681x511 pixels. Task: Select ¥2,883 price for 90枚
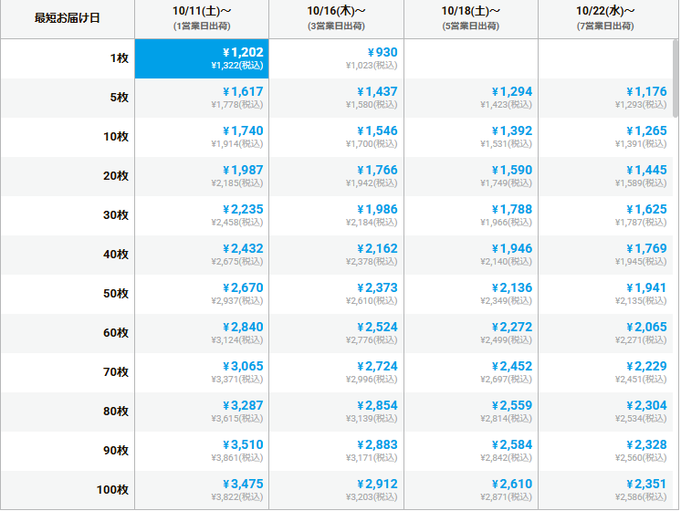point(336,451)
